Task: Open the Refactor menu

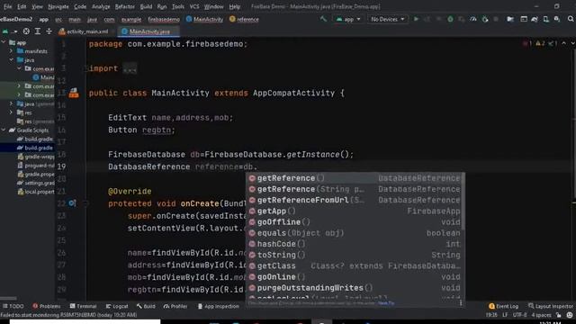Action: click(x=124, y=6)
